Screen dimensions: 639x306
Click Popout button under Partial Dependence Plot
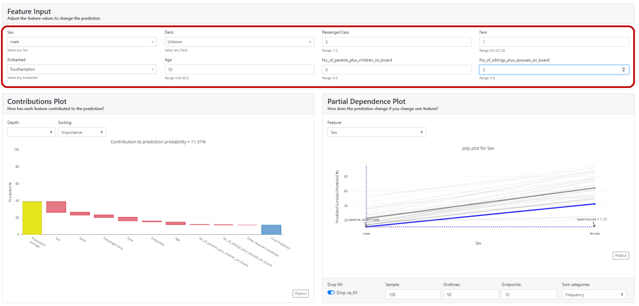pos(621,255)
